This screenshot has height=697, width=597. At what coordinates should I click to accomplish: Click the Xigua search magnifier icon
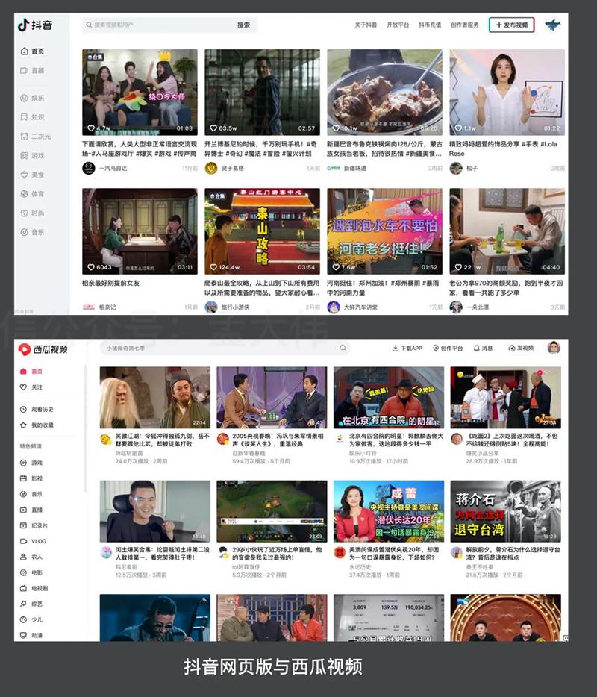(x=343, y=348)
